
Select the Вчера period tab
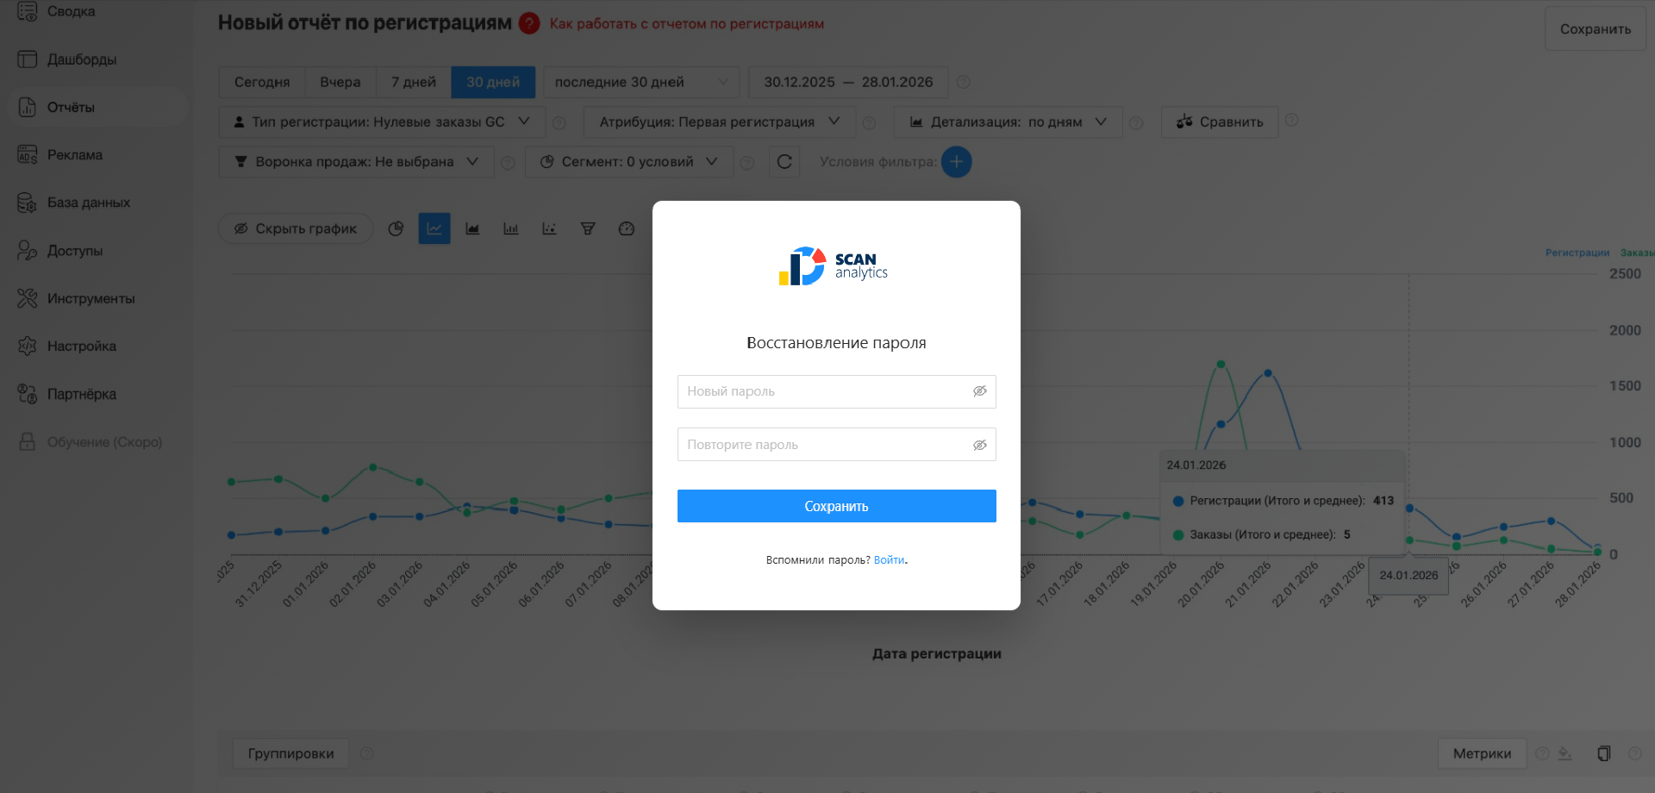coord(340,82)
